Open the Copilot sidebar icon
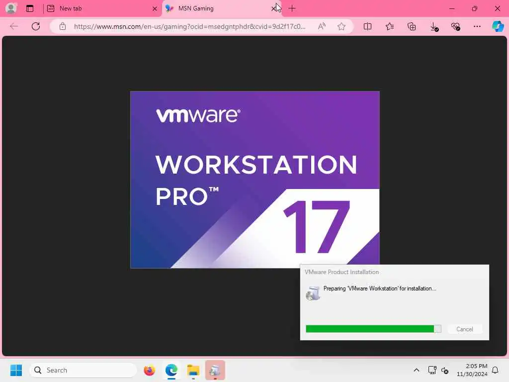Image resolution: width=509 pixels, height=382 pixels. coord(498,26)
